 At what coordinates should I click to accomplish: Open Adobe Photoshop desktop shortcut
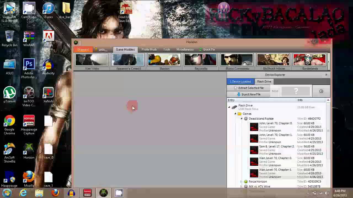tap(29, 69)
